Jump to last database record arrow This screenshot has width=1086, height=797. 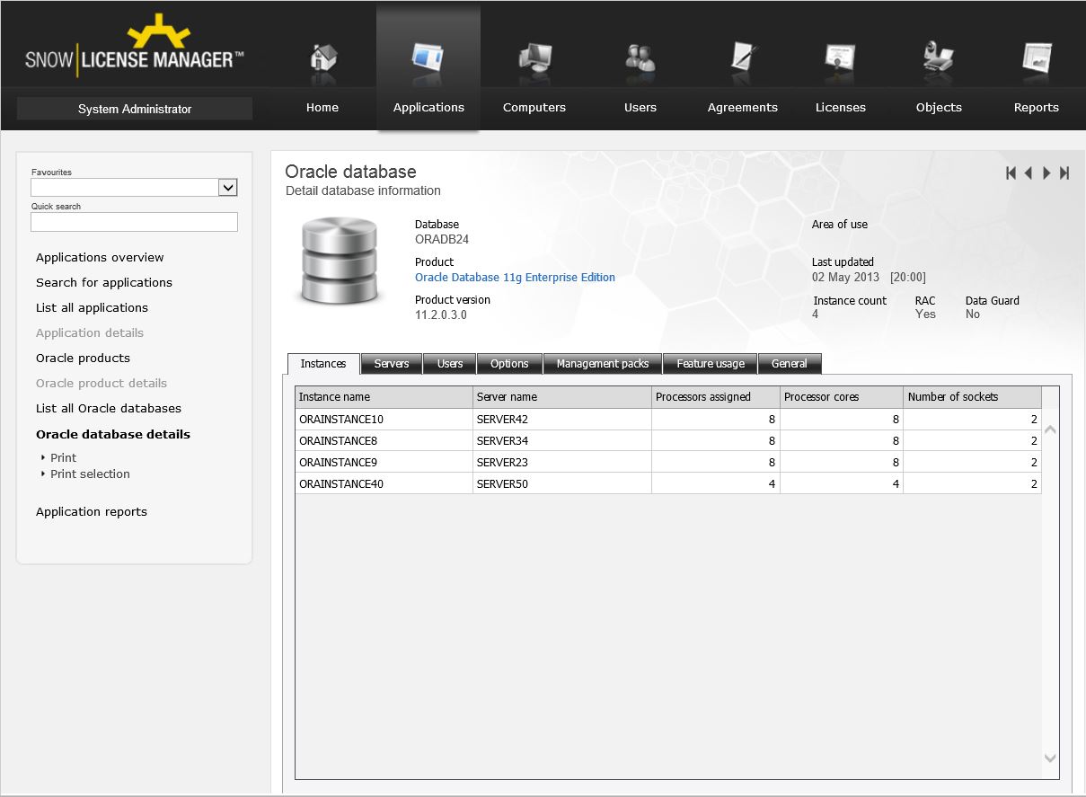pyautogui.click(x=1064, y=173)
